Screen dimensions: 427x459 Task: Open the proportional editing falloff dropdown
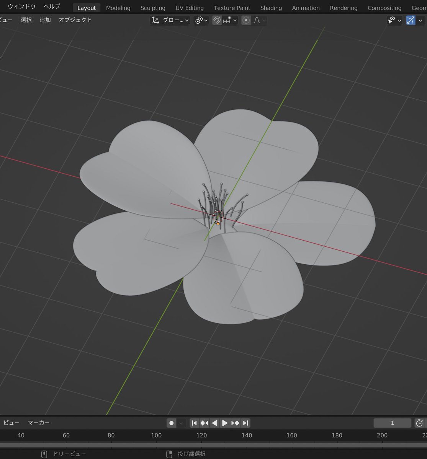pos(259,20)
